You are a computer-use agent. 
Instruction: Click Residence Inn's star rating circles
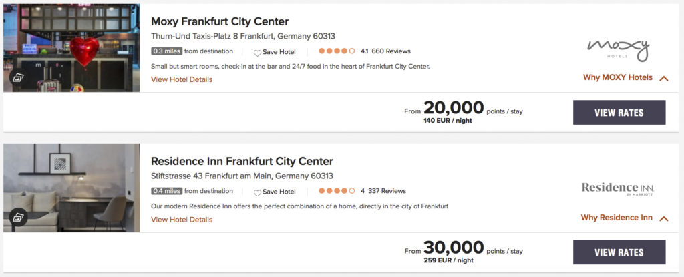tap(337, 191)
